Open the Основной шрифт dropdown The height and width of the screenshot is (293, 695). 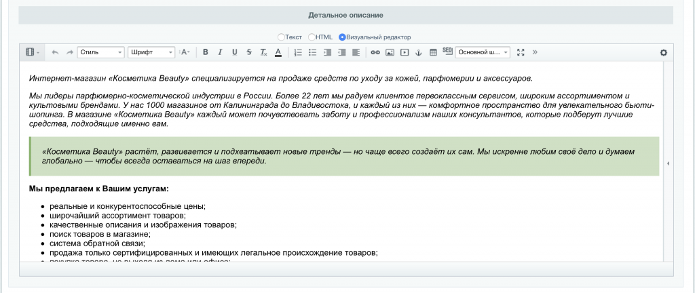coord(483,52)
